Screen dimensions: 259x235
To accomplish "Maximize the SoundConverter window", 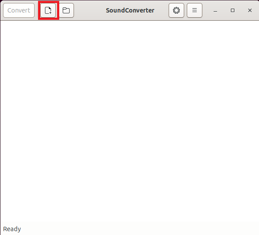I will (233, 10).
